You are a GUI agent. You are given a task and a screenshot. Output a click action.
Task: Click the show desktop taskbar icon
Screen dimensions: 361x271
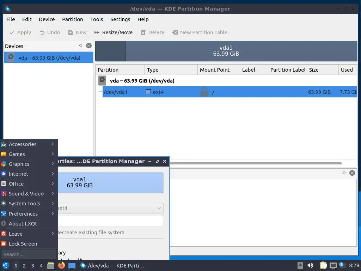pos(72,266)
